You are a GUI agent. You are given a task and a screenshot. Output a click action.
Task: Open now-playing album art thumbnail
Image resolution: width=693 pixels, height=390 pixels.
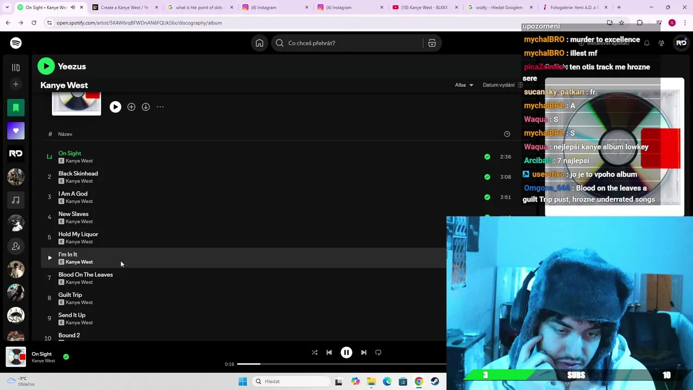point(16,357)
